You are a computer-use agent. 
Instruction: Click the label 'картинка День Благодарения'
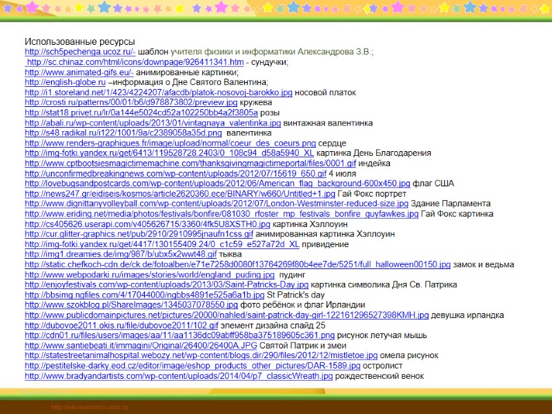point(373,152)
